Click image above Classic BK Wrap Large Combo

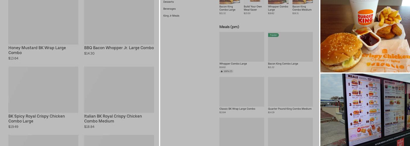coord(242,92)
